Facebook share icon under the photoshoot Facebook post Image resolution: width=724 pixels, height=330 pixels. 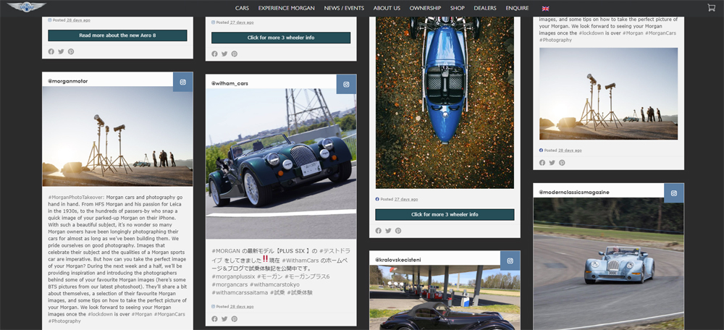click(542, 163)
